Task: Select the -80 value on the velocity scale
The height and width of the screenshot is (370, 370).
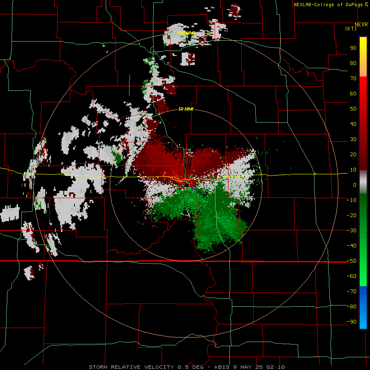Action: [x=351, y=307]
